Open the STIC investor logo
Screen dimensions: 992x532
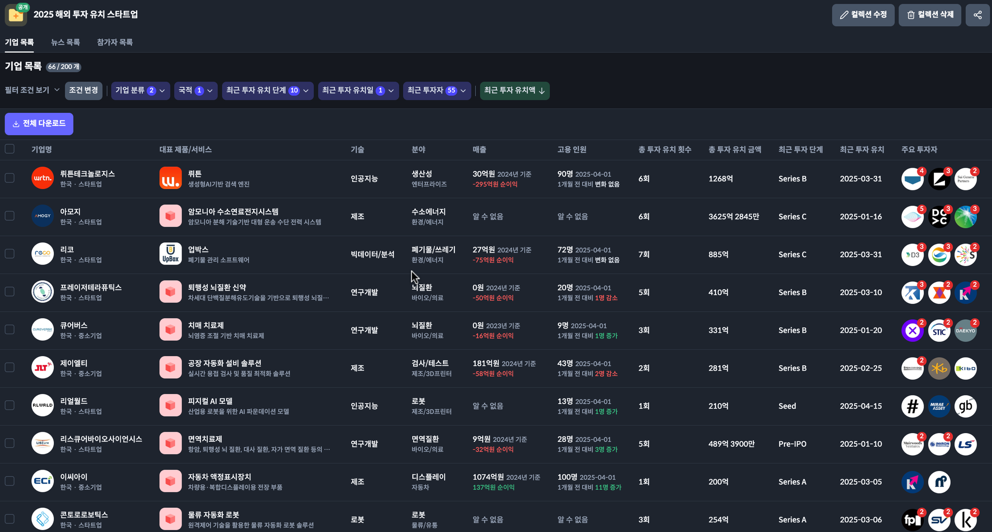(939, 331)
